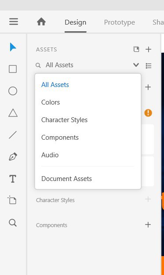Choose Character Styles in the dropdown list
This screenshot has width=164, height=275.
[64, 120]
